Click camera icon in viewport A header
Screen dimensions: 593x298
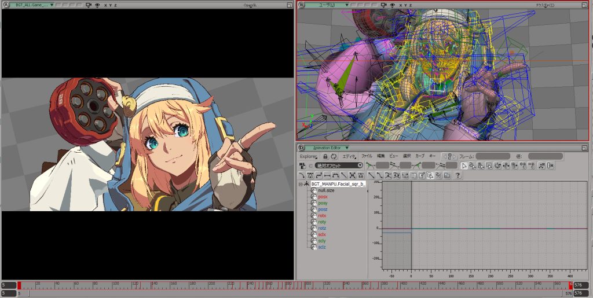pos(89,5)
